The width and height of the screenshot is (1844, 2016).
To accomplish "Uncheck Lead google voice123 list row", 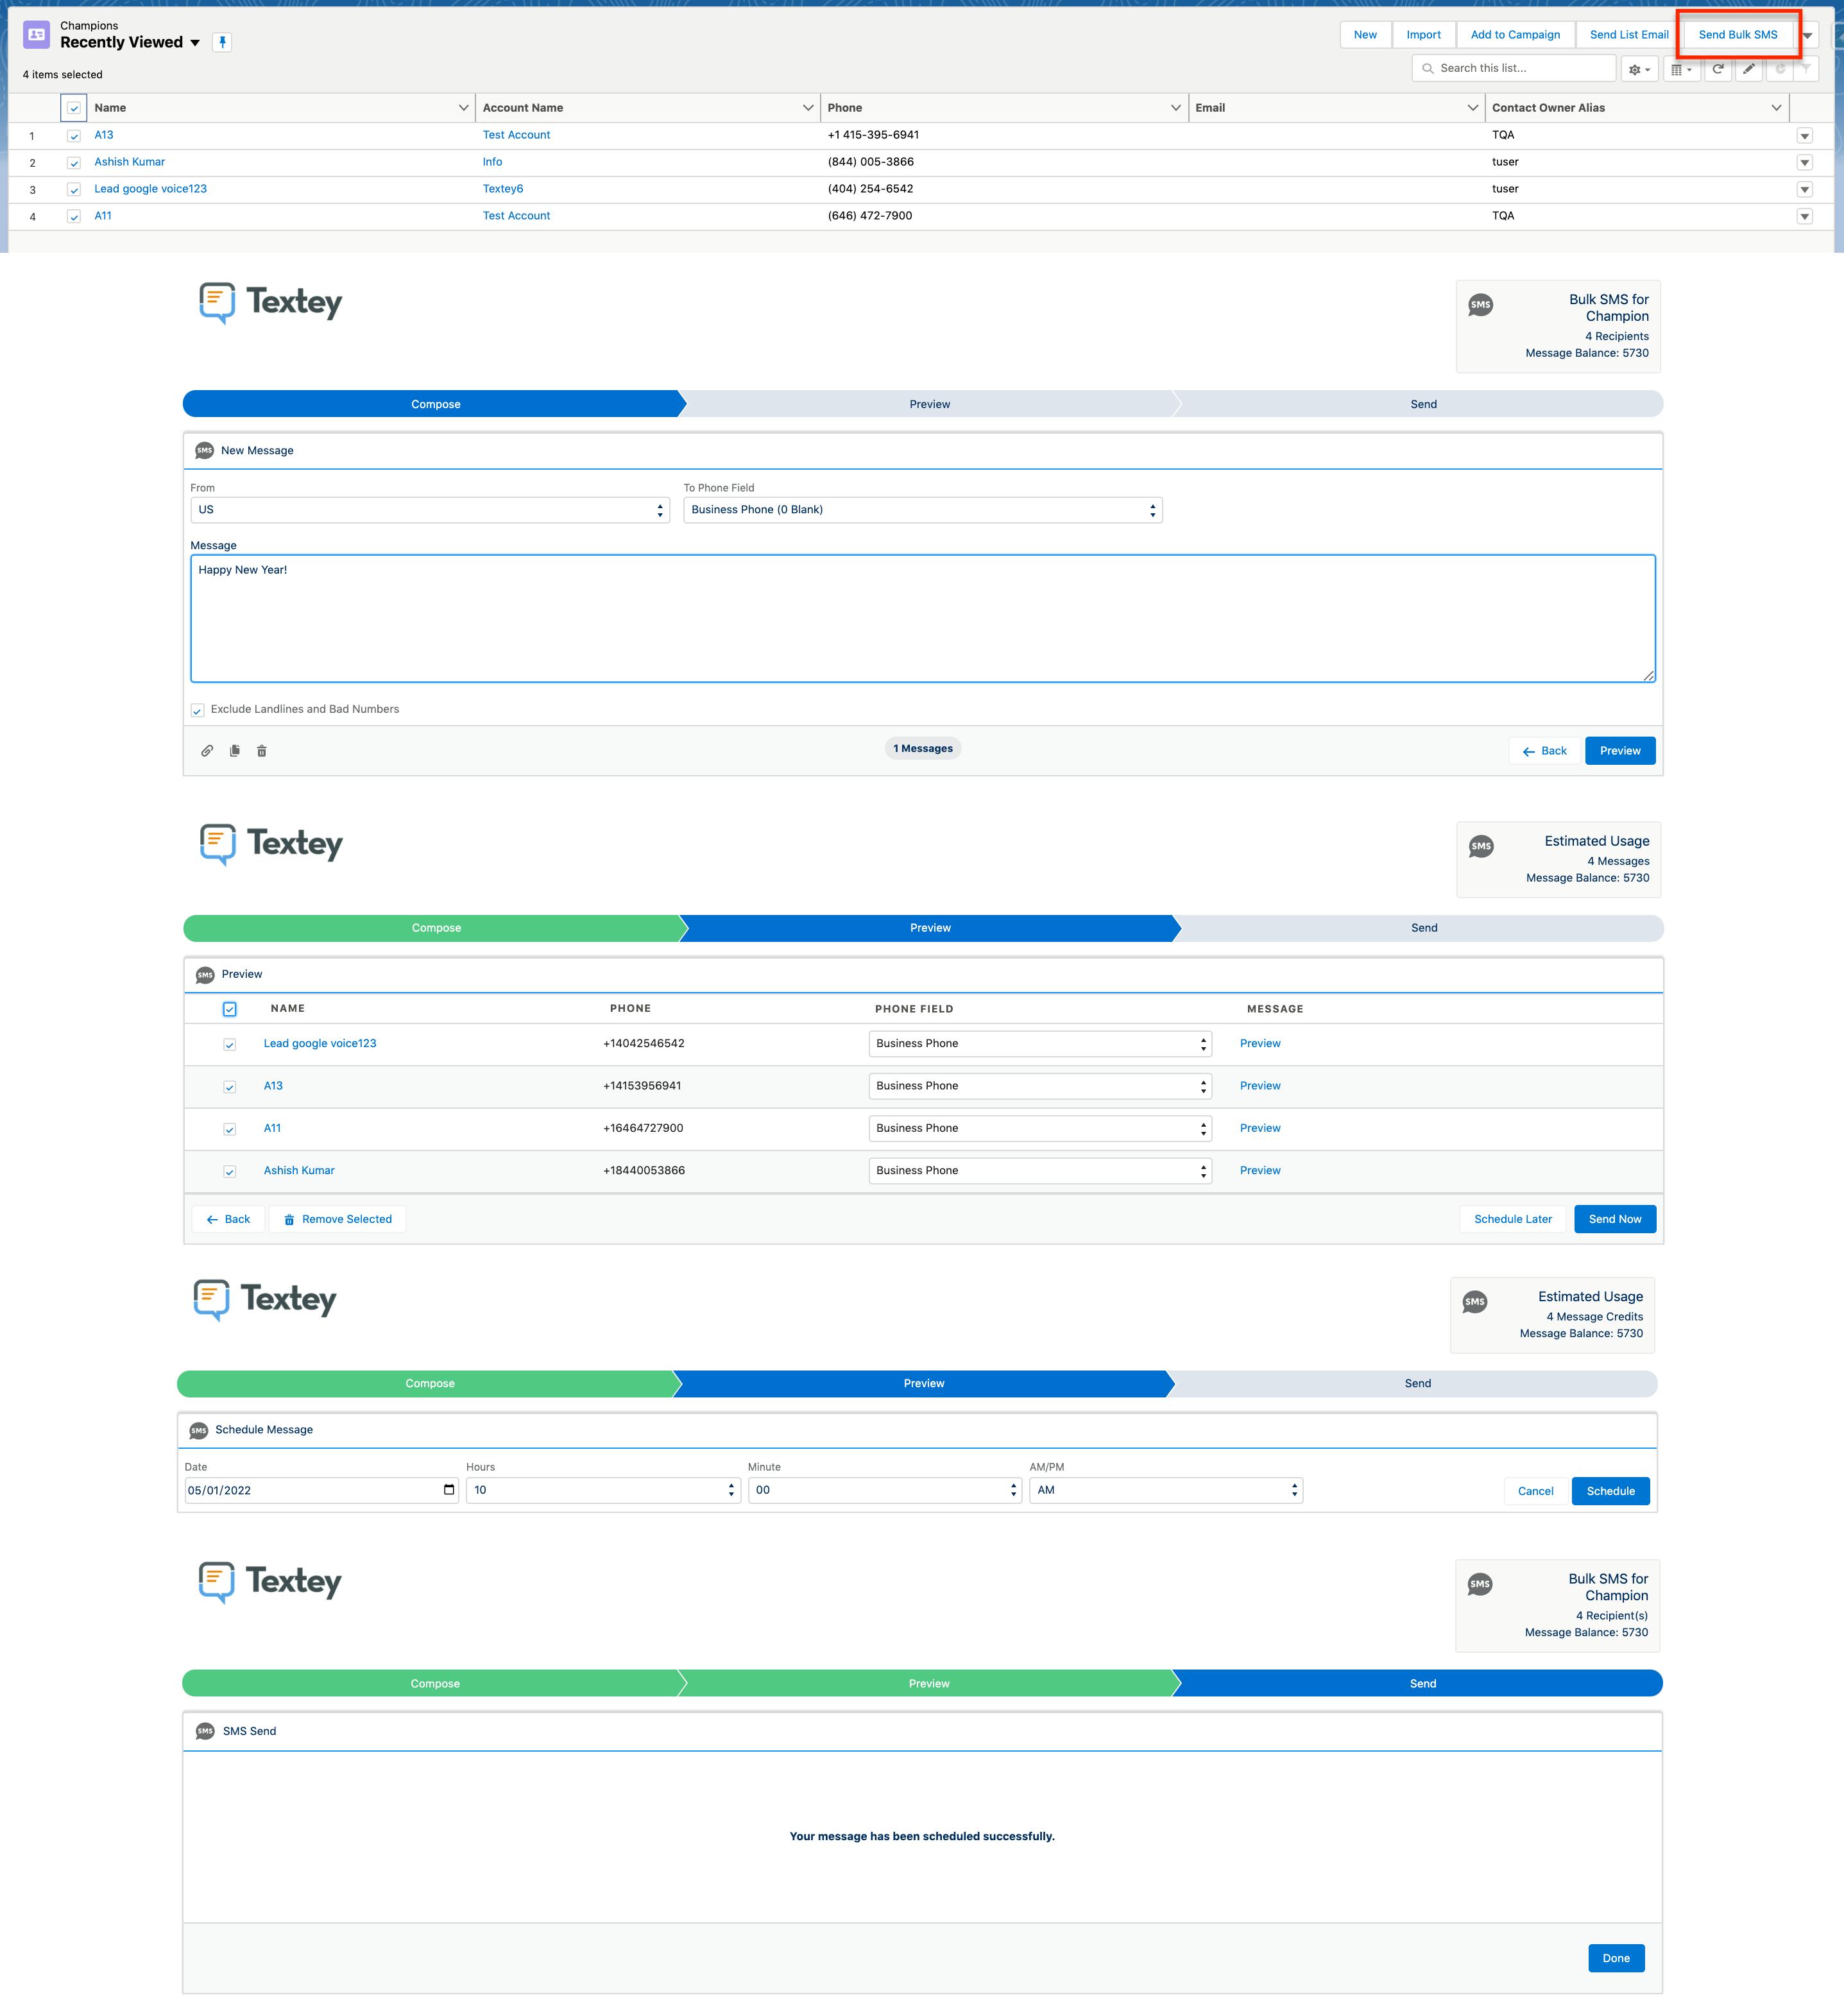I will tap(73, 189).
